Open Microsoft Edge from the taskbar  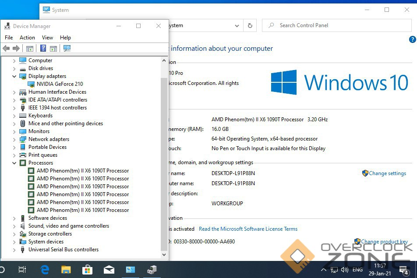pos(45,270)
